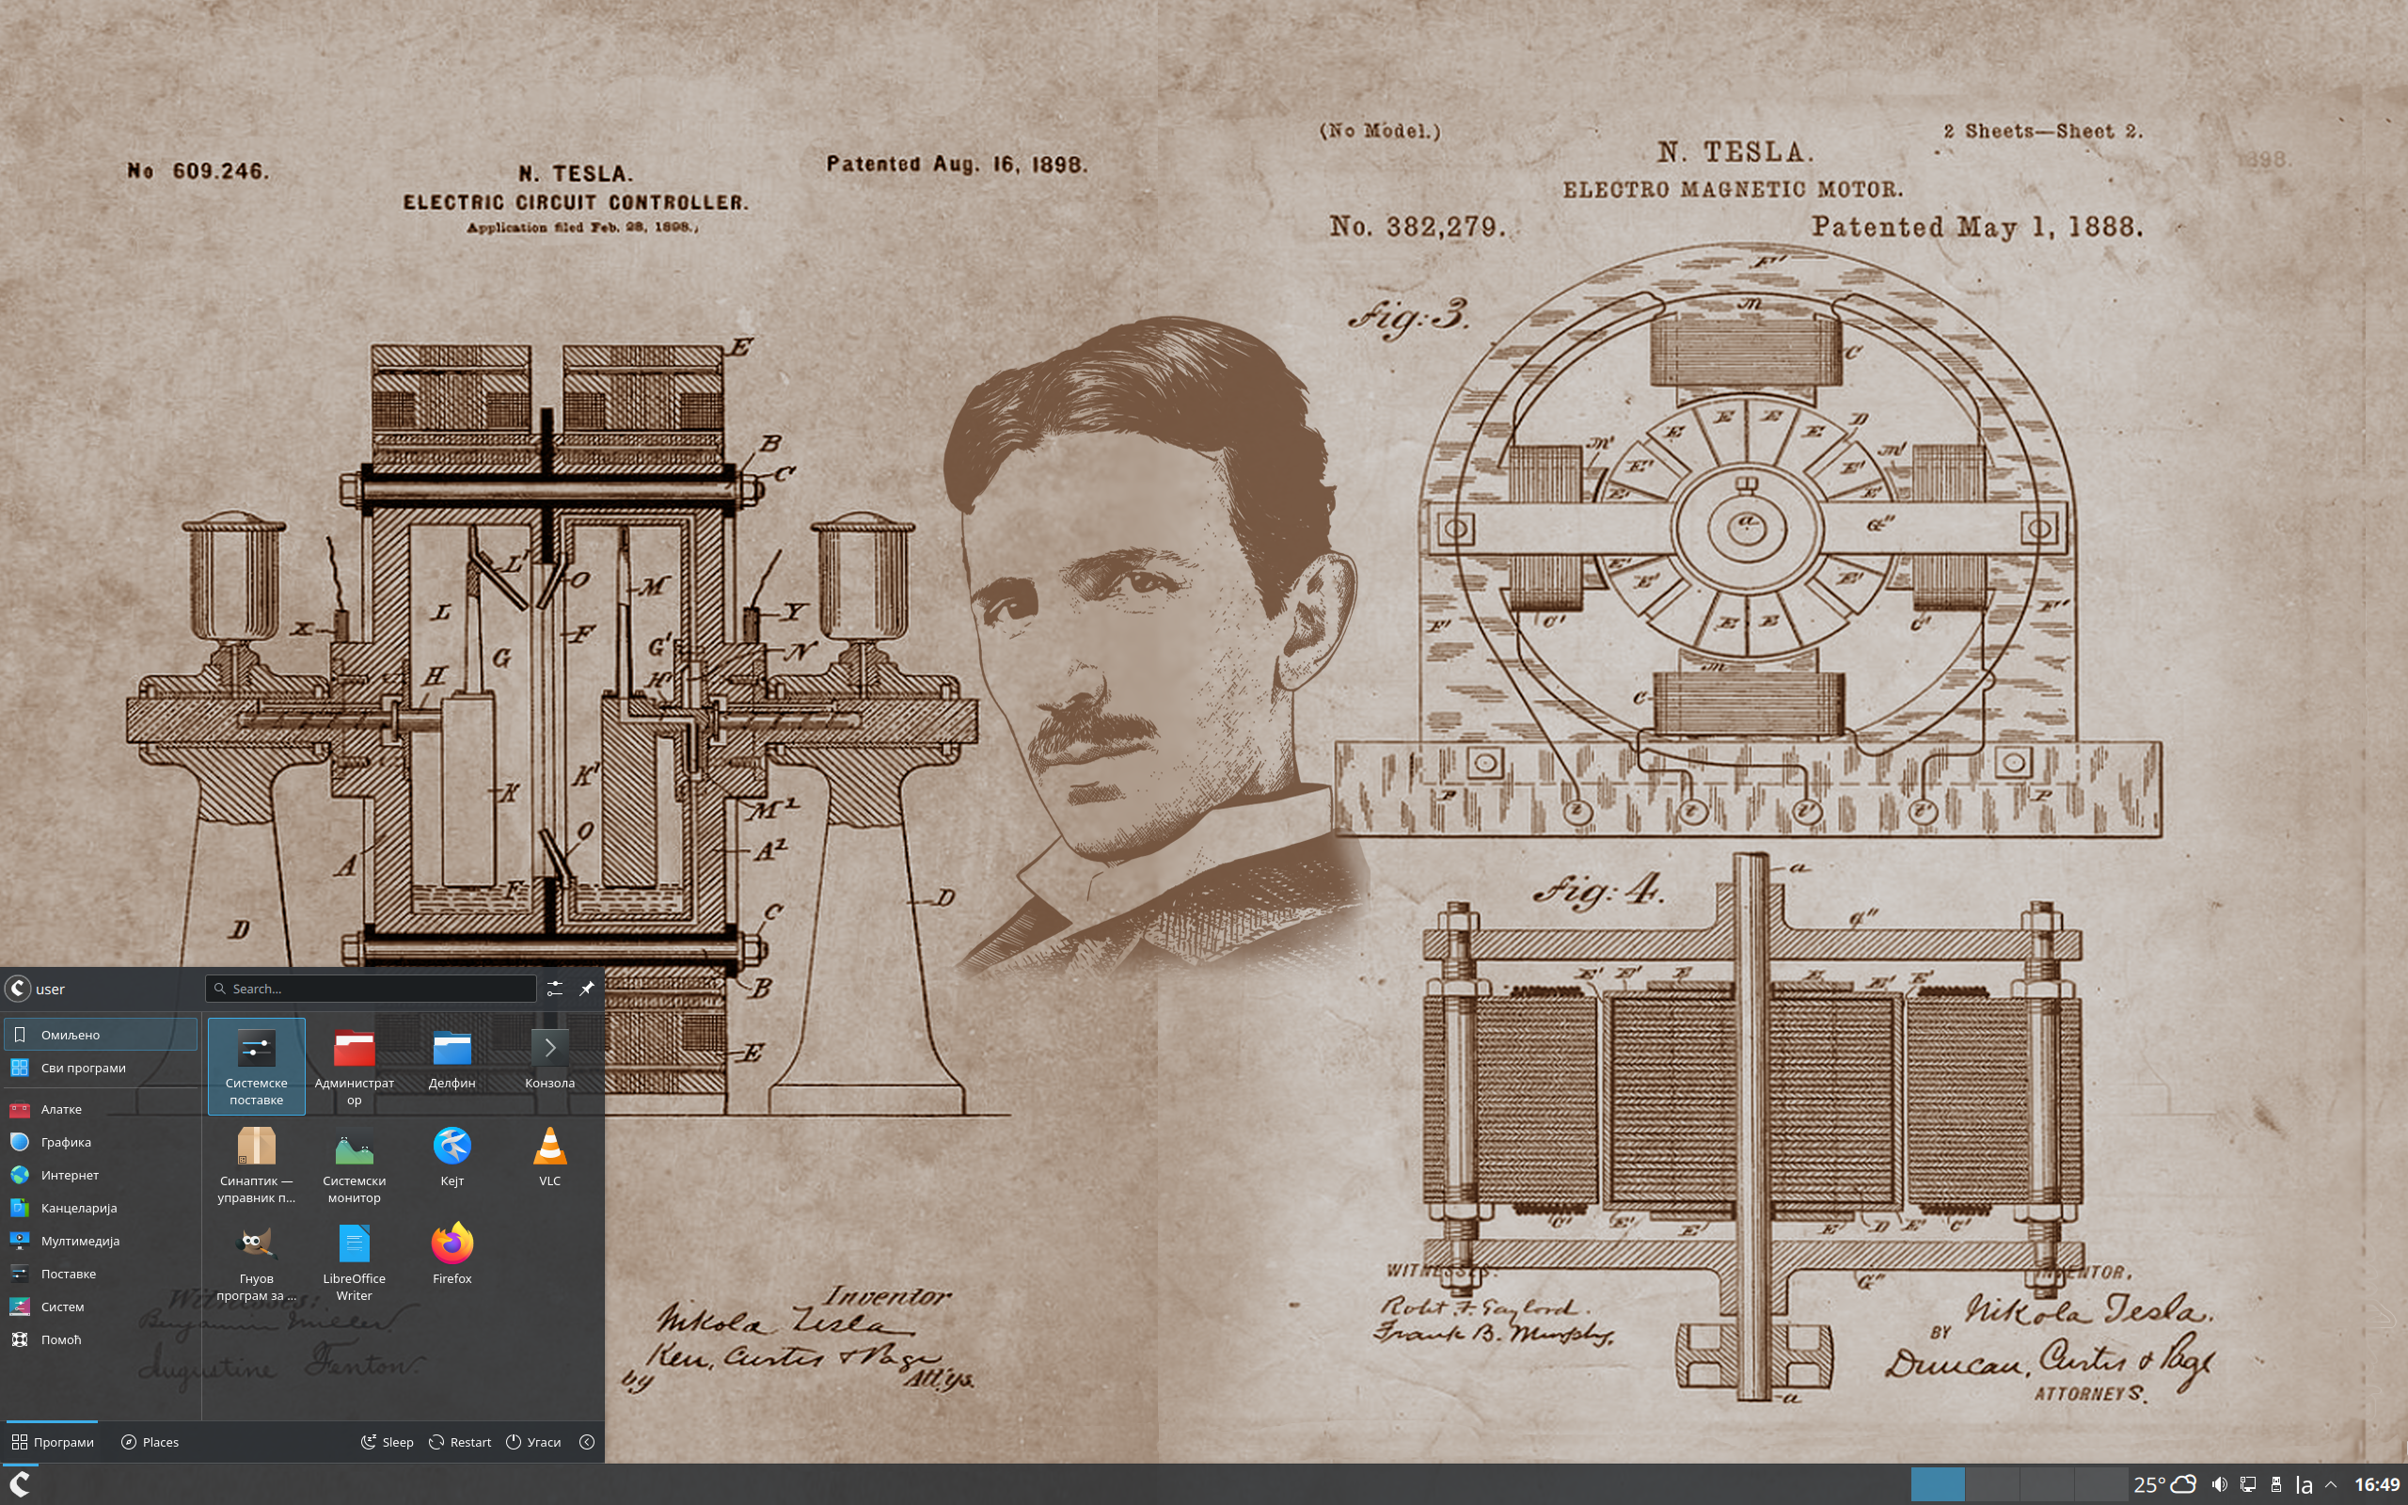Open the Кејт text editor
This screenshot has height=1505, width=2408.
pos(451,1164)
